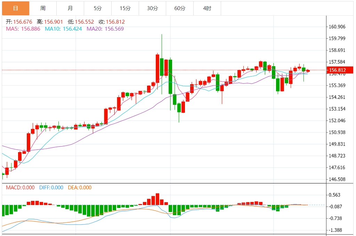Click the MA10: 156.424 indicator label

(x=63, y=29)
